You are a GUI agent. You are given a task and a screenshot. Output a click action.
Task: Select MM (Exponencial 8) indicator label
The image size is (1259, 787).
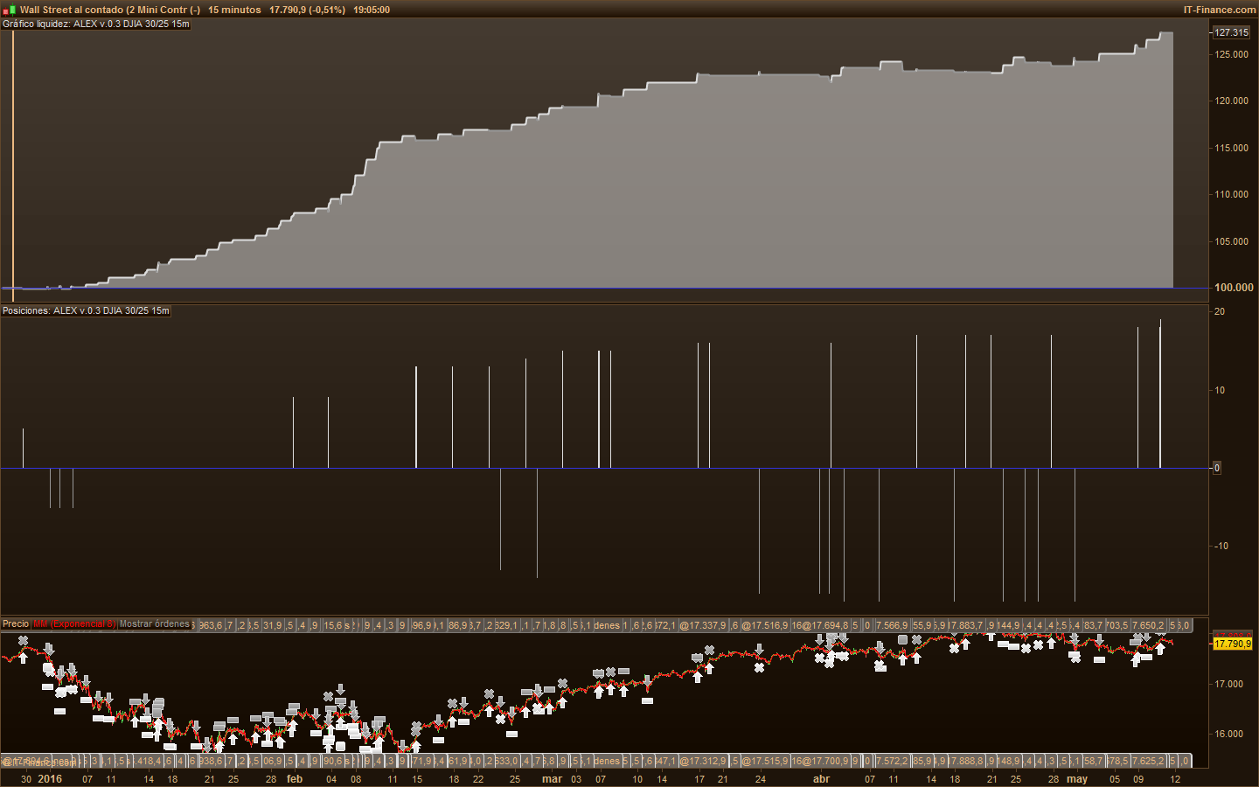(73, 624)
